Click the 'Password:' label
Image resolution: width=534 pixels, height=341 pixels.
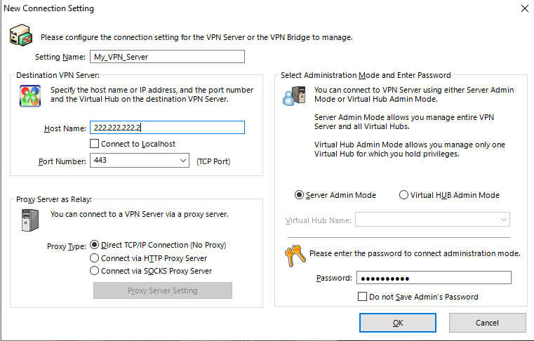click(x=334, y=278)
